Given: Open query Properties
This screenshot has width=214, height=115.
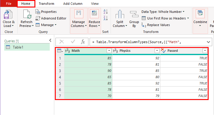Looking at the screenshot, I should point(46,12).
